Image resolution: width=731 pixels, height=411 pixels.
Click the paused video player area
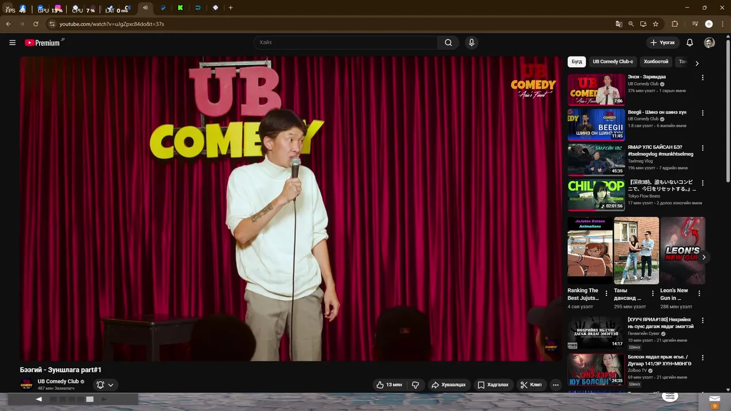[x=291, y=208]
